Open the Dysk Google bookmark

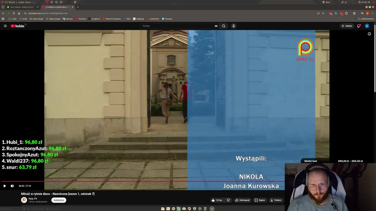pos(36,19)
